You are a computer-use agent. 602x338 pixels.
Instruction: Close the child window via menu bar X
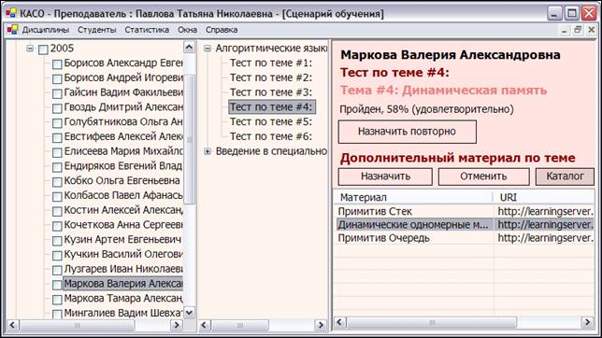pos(592,30)
